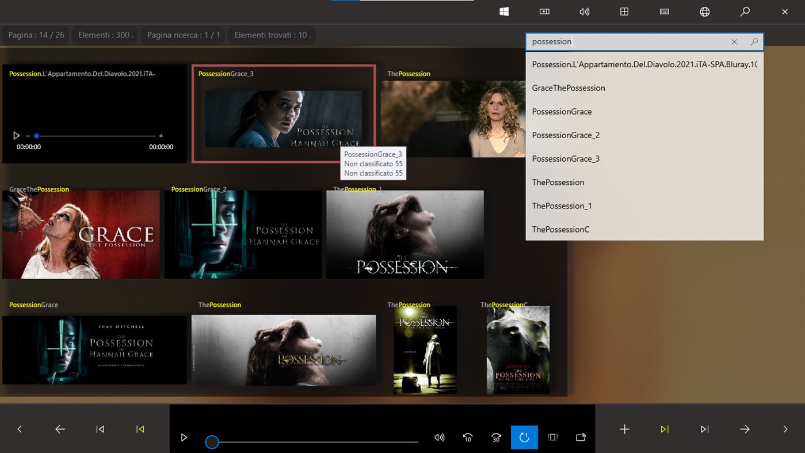Viewport: 805px width, 453px height.
Task: Click the bottom player seek slider handle
Action: (212, 442)
